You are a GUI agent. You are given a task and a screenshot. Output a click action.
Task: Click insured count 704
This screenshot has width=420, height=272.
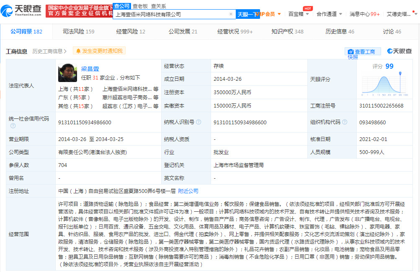click(62, 165)
